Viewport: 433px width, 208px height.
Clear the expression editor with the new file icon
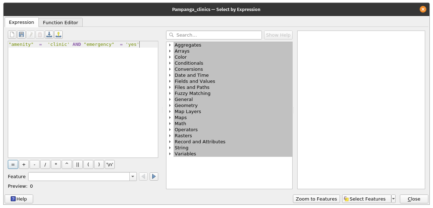12,34
